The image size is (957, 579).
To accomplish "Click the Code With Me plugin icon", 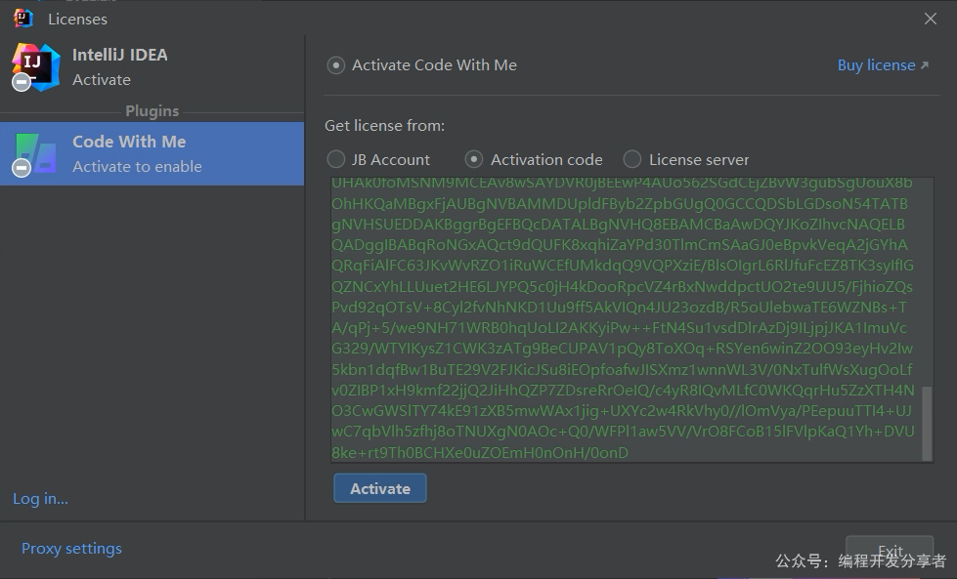I will (x=37, y=151).
